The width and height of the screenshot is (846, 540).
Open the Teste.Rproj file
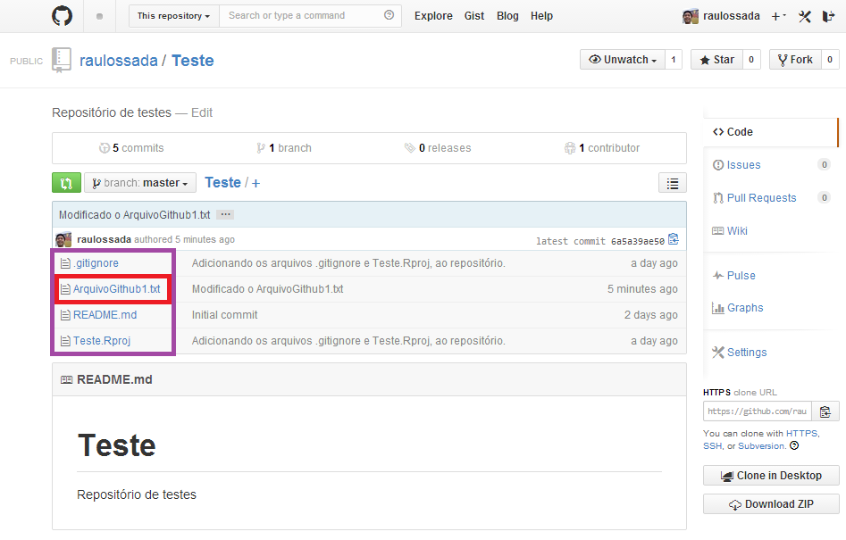(102, 341)
